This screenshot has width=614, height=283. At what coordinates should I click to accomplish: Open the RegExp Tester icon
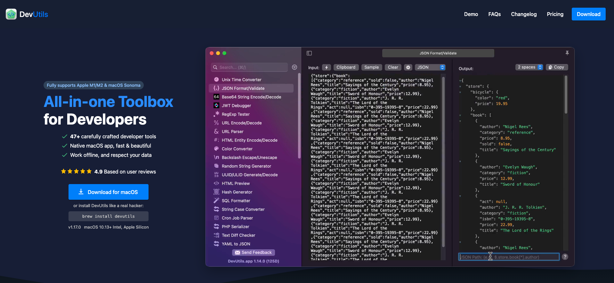[x=216, y=114]
